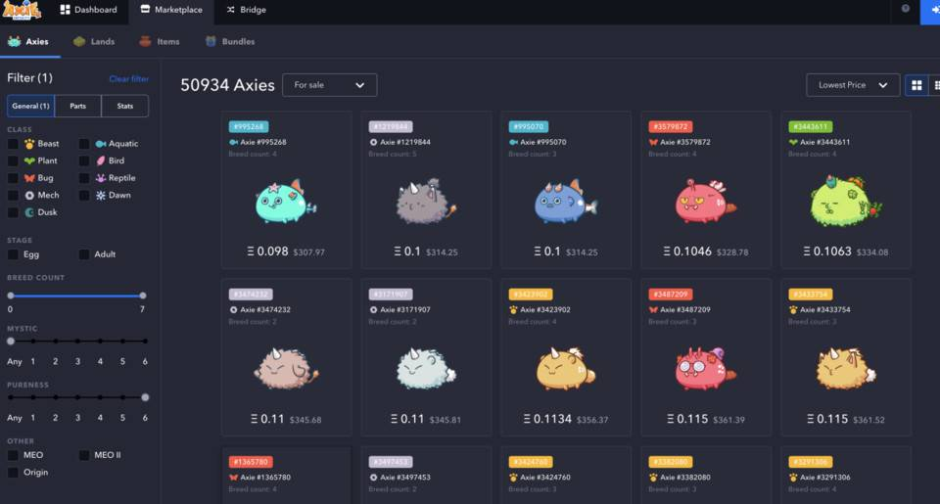Viewport: 940px width, 504px height.
Task: Click the right Breed Count slider handle
Action: pyautogui.click(x=143, y=296)
